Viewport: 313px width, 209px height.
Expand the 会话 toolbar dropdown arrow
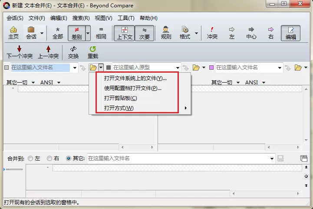click(x=42, y=33)
